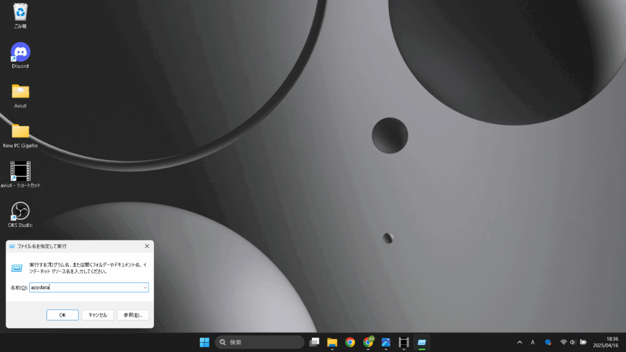This screenshot has width=626, height=352.
Task: Open Task View on the taskbar
Action: [314, 342]
